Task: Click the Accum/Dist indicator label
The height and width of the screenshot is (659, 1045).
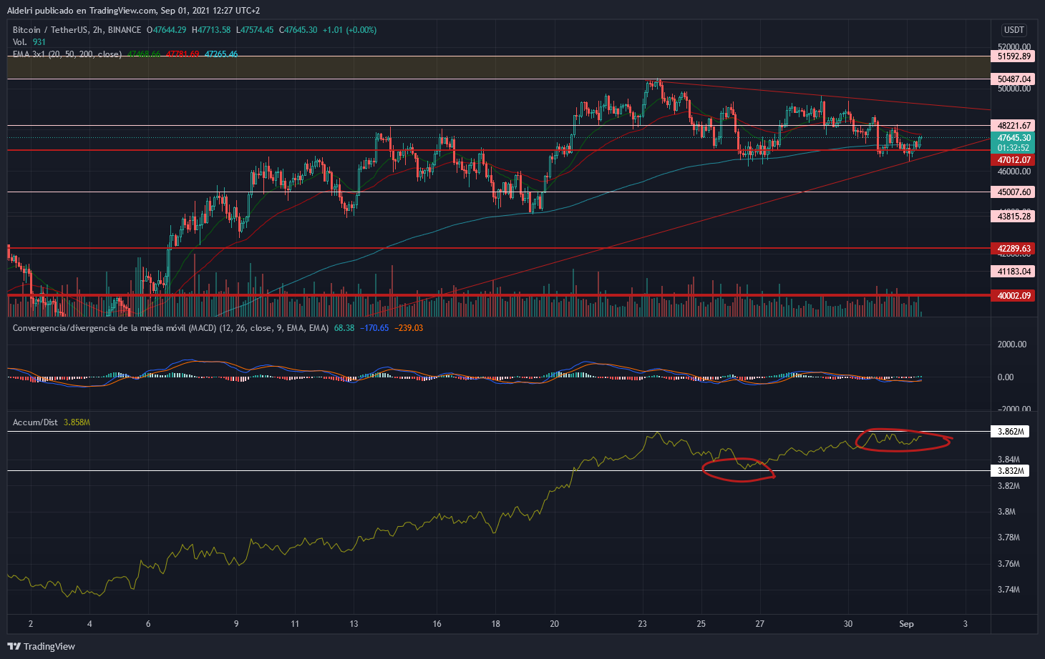Action: (35, 422)
